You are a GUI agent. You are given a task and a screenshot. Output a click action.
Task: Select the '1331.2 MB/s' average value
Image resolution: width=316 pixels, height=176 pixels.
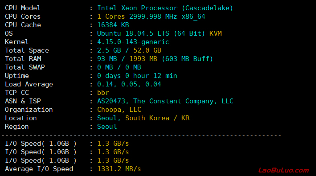[119, 169]
